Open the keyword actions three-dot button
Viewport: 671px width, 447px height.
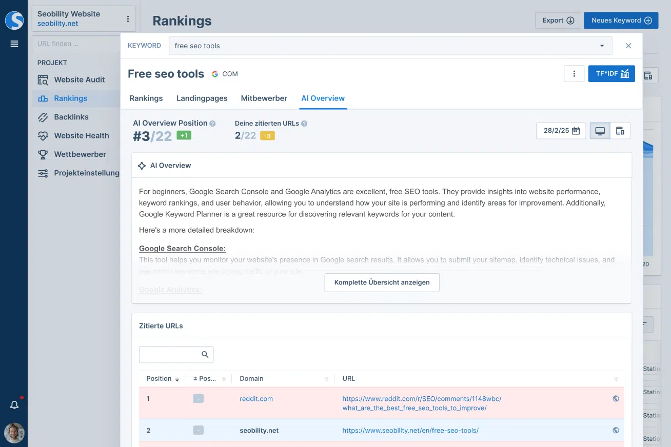pos(574,74)
